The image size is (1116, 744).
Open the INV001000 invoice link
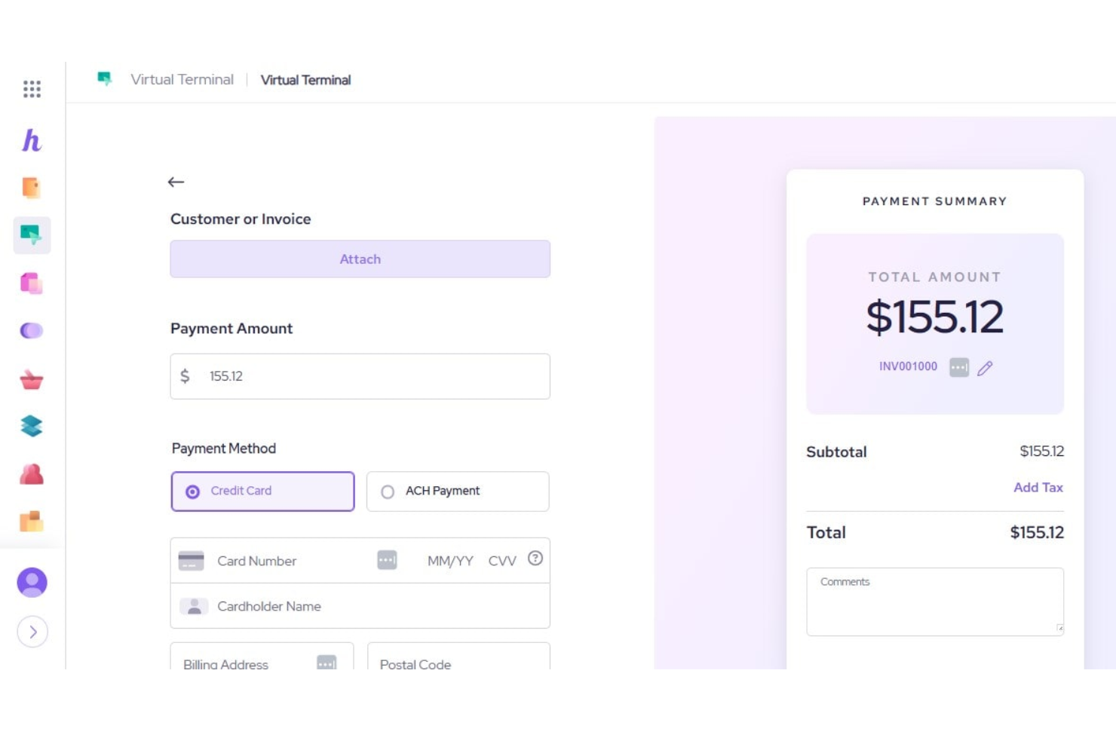907,366
